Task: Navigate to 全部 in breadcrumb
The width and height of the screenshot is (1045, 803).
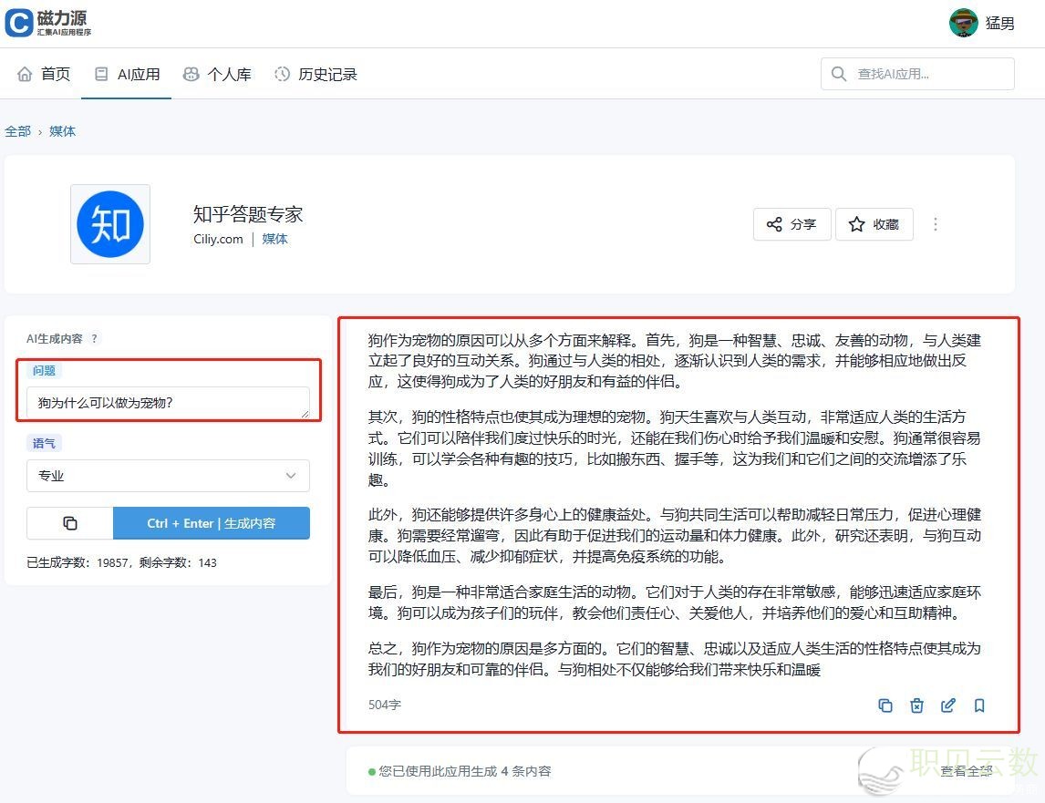Action: point(17,131)
